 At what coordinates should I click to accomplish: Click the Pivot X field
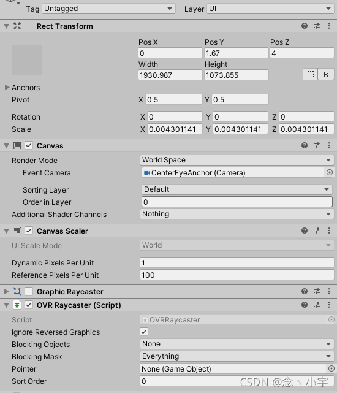[x=174, y=99]
